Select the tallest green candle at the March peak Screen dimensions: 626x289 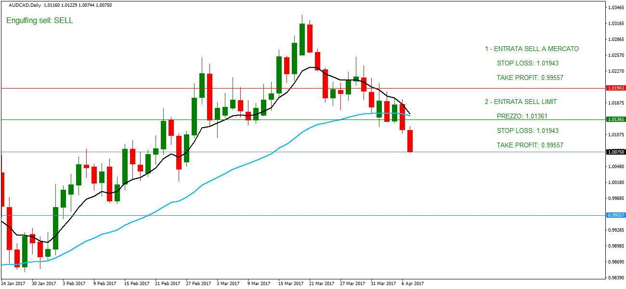pyautogui.click(x=302, y=39)
